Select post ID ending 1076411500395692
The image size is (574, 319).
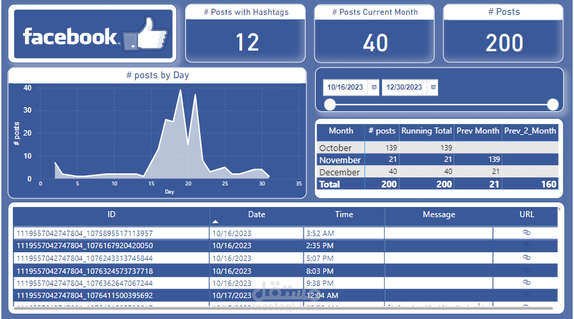tap(85, 295)
